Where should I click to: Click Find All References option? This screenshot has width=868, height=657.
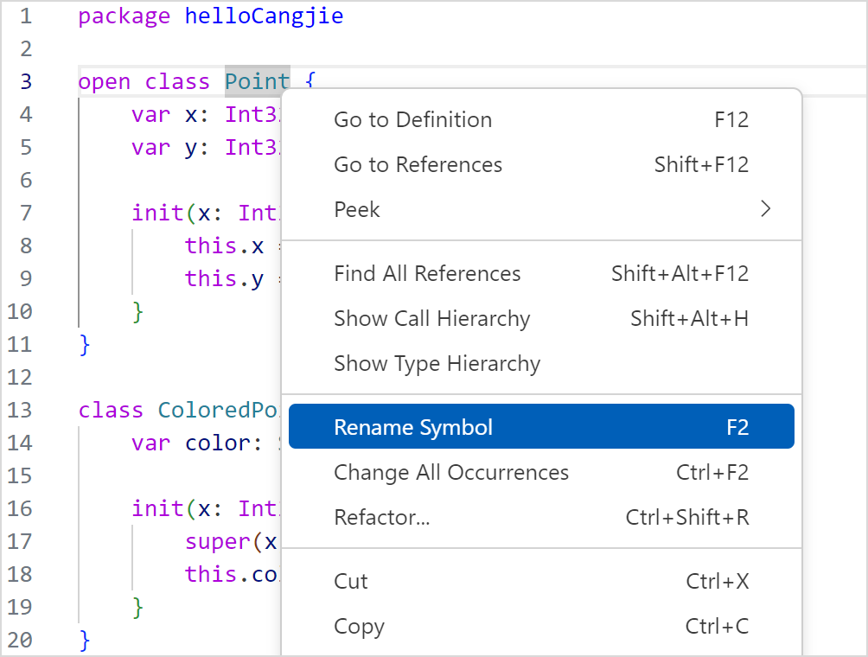point(427,274)
